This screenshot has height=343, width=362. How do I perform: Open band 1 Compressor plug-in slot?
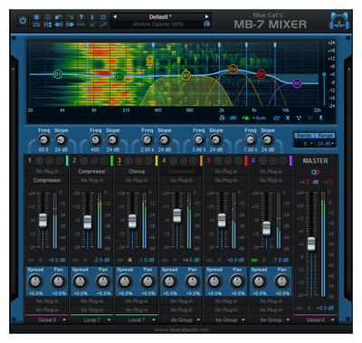[x=47, y=180]
